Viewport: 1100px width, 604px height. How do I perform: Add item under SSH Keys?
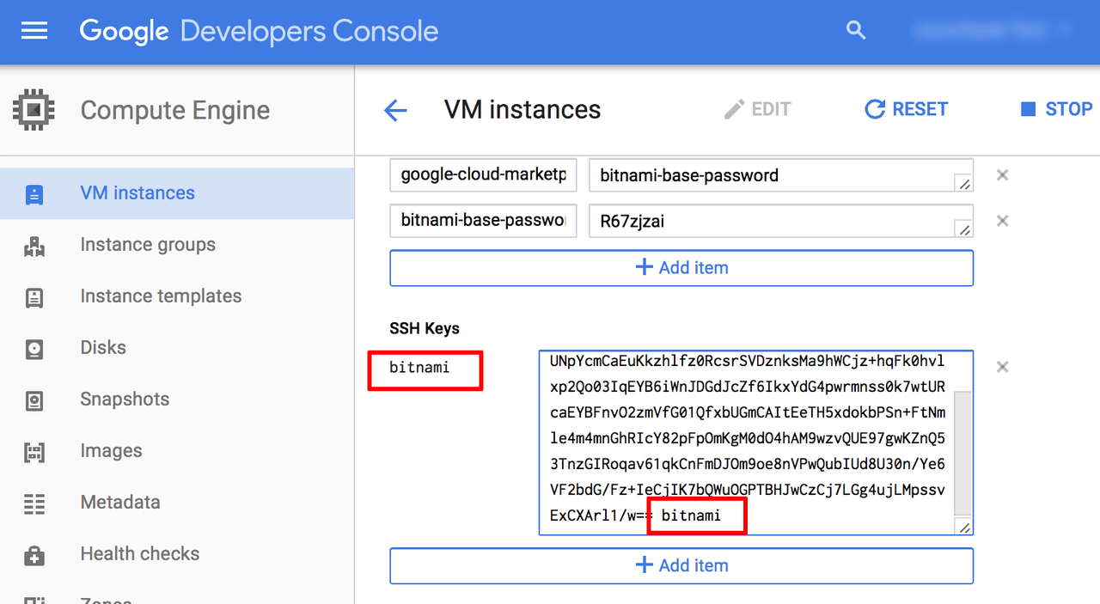[681, 565]
